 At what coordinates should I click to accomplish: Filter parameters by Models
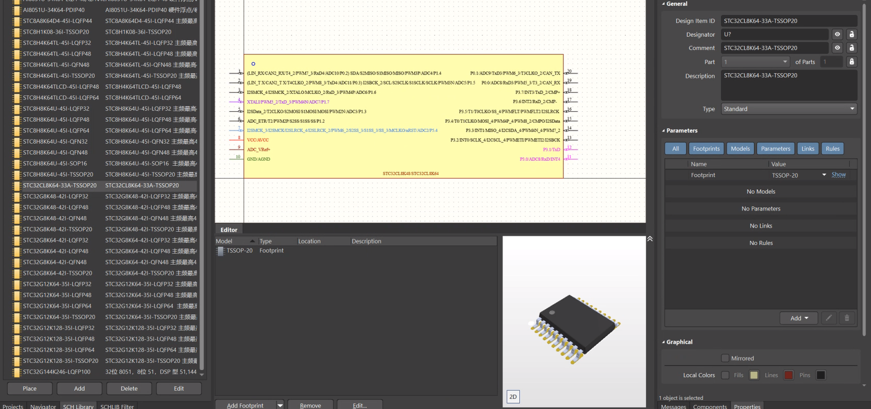(740, 149)
